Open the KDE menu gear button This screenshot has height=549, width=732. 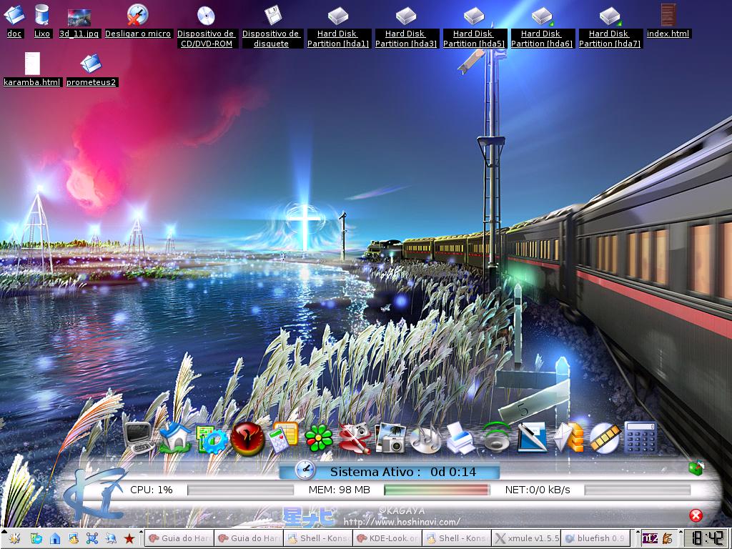(14, 538)
